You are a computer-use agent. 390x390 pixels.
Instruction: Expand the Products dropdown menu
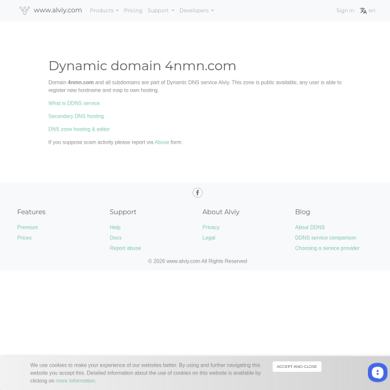tap(104, 10)
